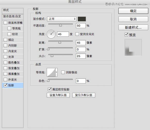Click the 距离 value field
This screenshot has width=150, height=130.
(81, 43)
